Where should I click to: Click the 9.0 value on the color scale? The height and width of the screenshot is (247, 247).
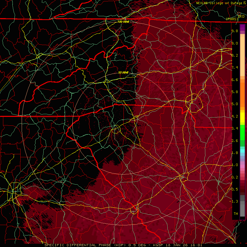click(x=235, y=43)
